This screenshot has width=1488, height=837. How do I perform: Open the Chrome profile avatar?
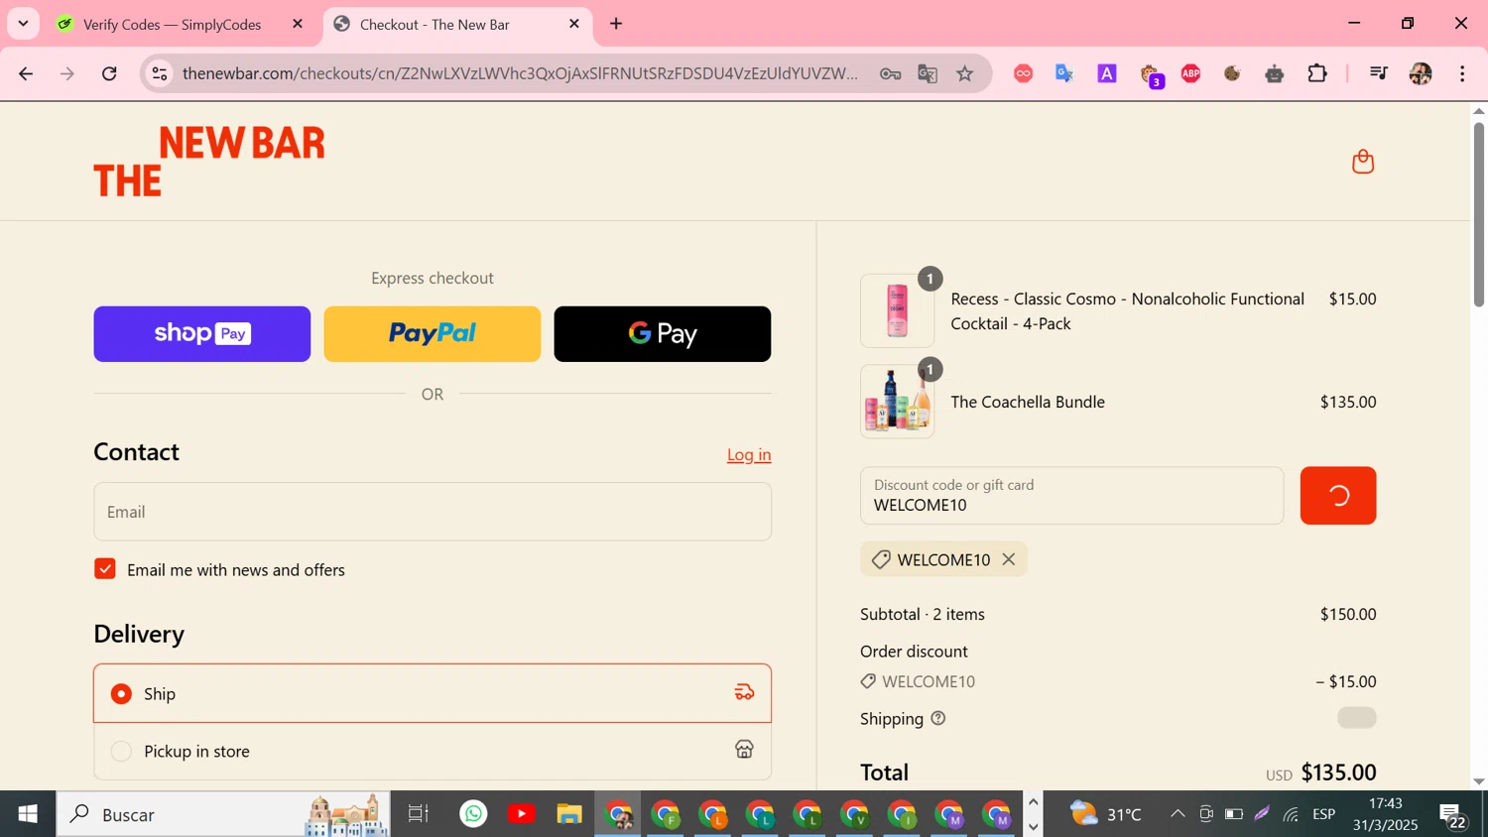[x=1421, y=73]
